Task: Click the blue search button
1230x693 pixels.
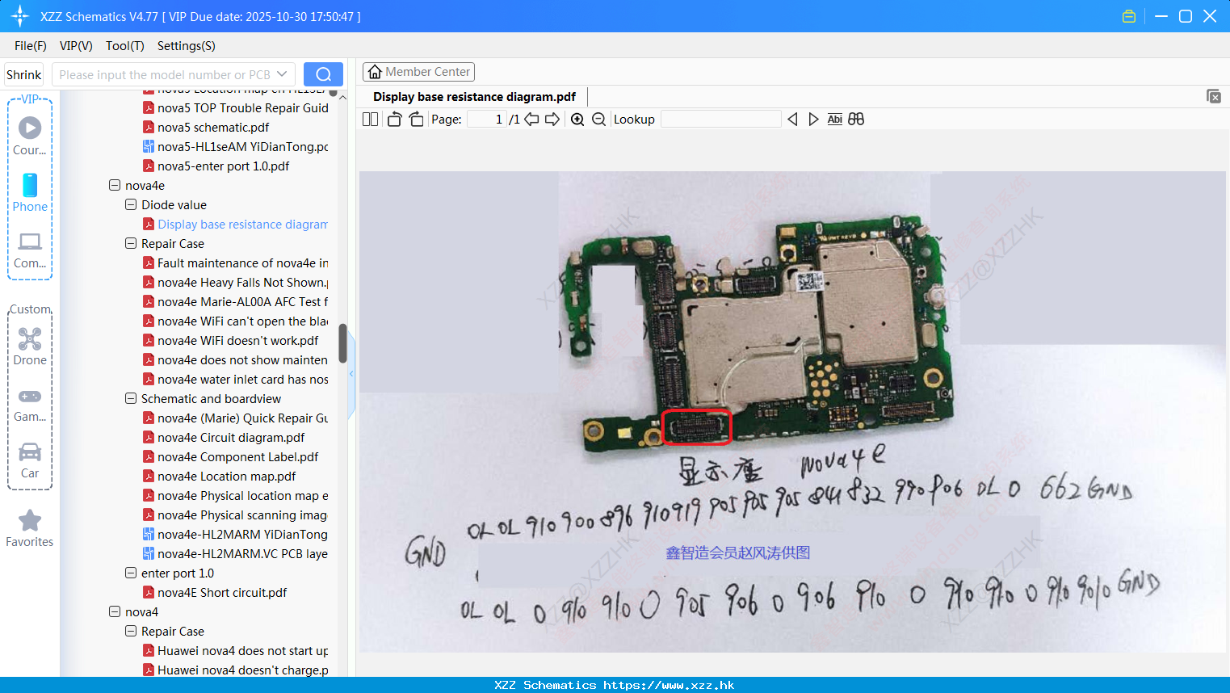Action: (x=323, y=74)
